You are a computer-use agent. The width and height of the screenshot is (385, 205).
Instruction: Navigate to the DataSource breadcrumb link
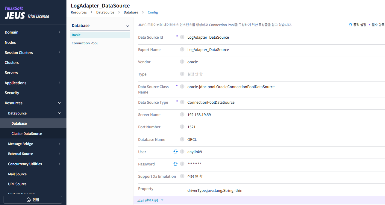[x=105, y=12]
